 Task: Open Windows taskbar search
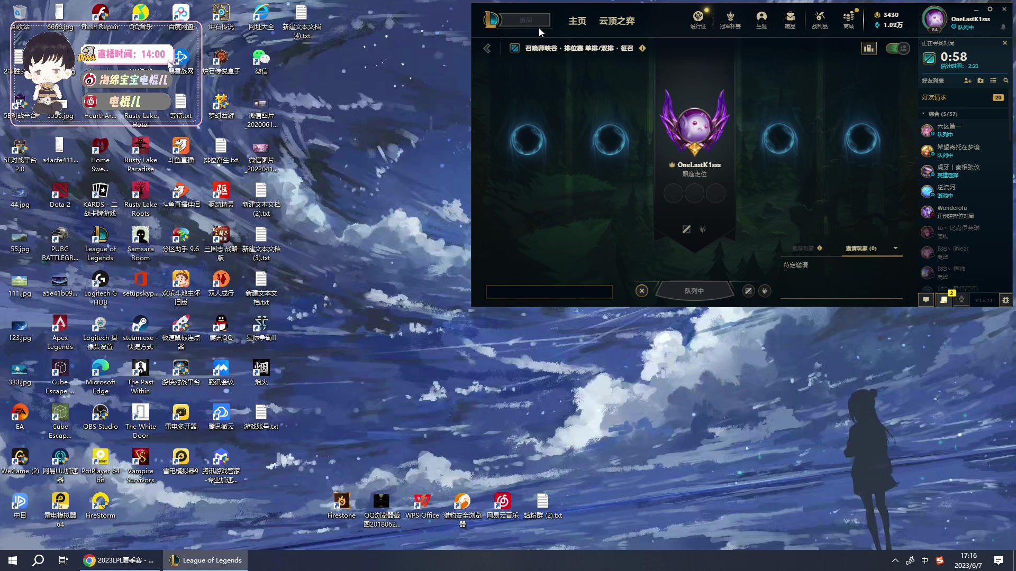coord(38,560)
